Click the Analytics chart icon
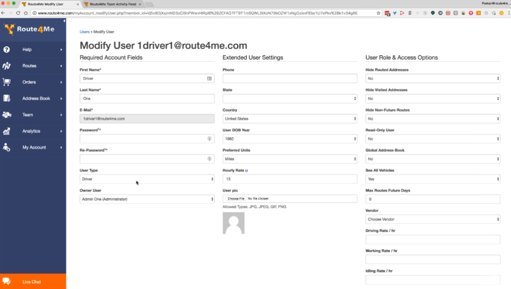 click(7, 132)
